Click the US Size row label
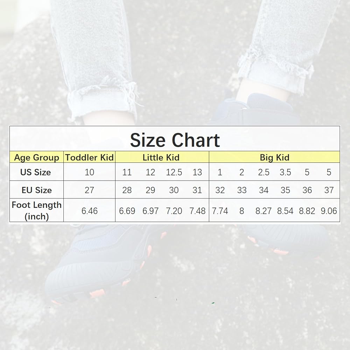The width and height of the screenshot is (350, 350). (35, 172)
